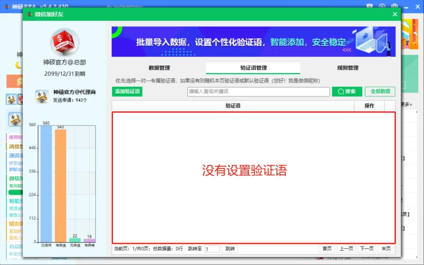
Task: Go to last page using 末页 link
Action: (x=385, y=248)
